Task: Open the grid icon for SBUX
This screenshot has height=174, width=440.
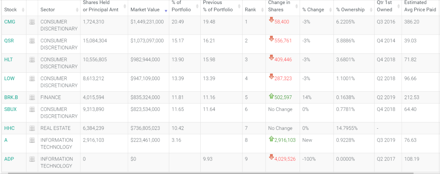Action: pos(32,109)
